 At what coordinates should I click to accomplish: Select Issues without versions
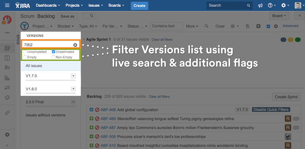(x=45, y=115)
